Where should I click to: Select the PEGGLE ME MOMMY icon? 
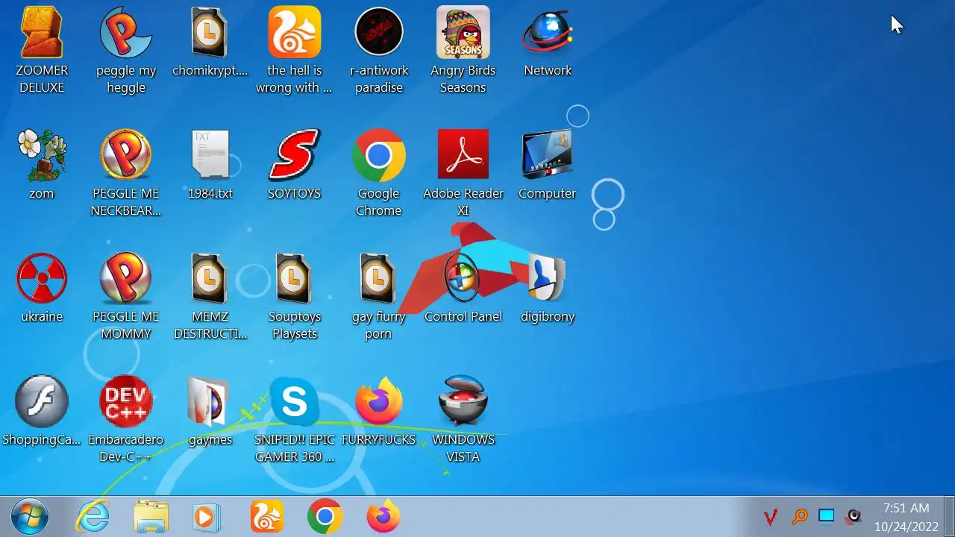tap(126, 278)
